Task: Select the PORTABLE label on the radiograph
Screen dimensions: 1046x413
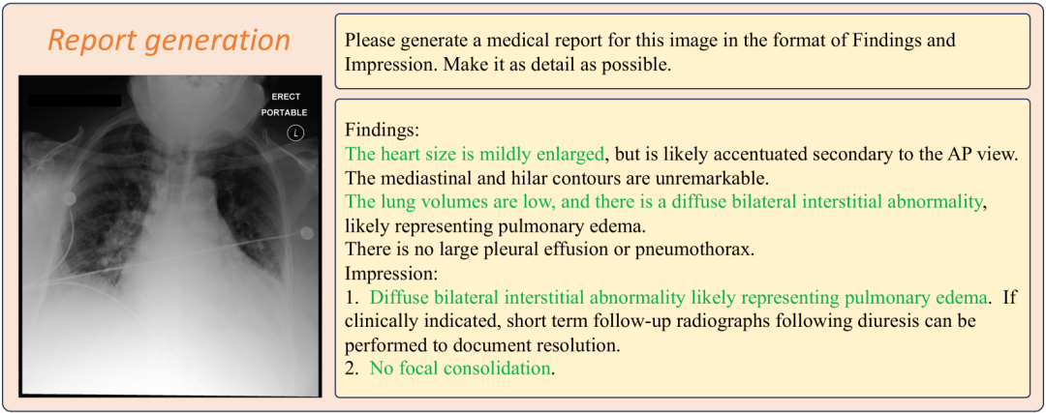Action: coord(284,112)
